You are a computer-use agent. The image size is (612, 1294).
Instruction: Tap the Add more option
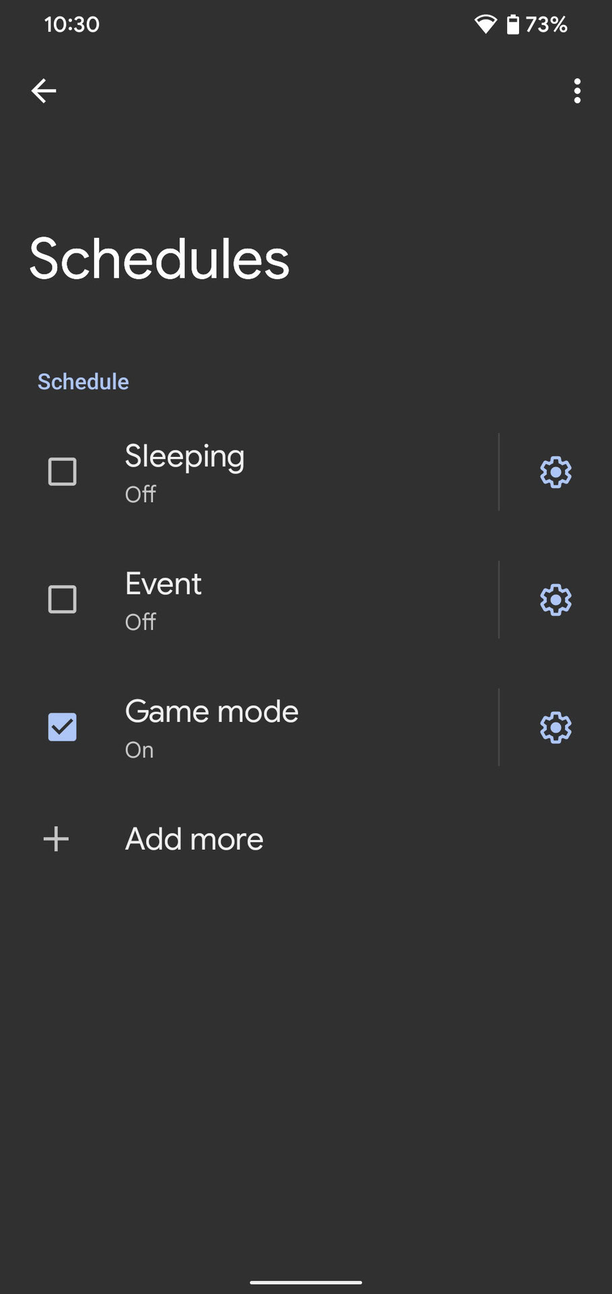[x=194, y=839]
